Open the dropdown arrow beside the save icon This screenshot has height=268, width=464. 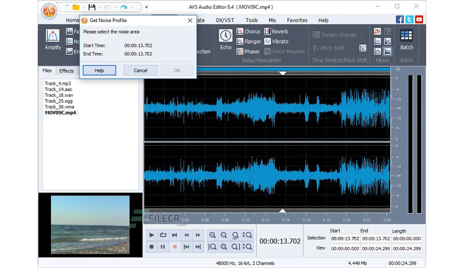100,7
